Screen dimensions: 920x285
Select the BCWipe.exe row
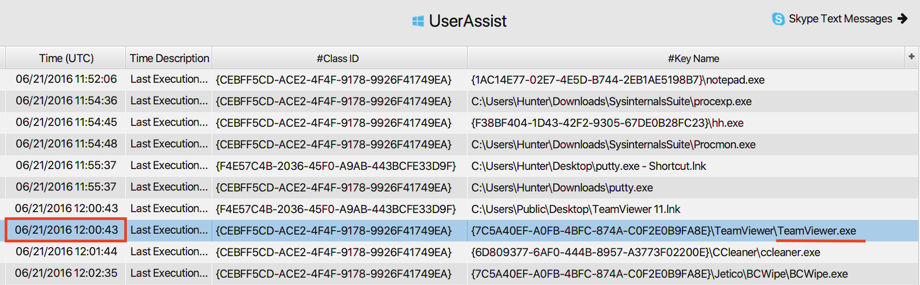(x=659, y=274)
